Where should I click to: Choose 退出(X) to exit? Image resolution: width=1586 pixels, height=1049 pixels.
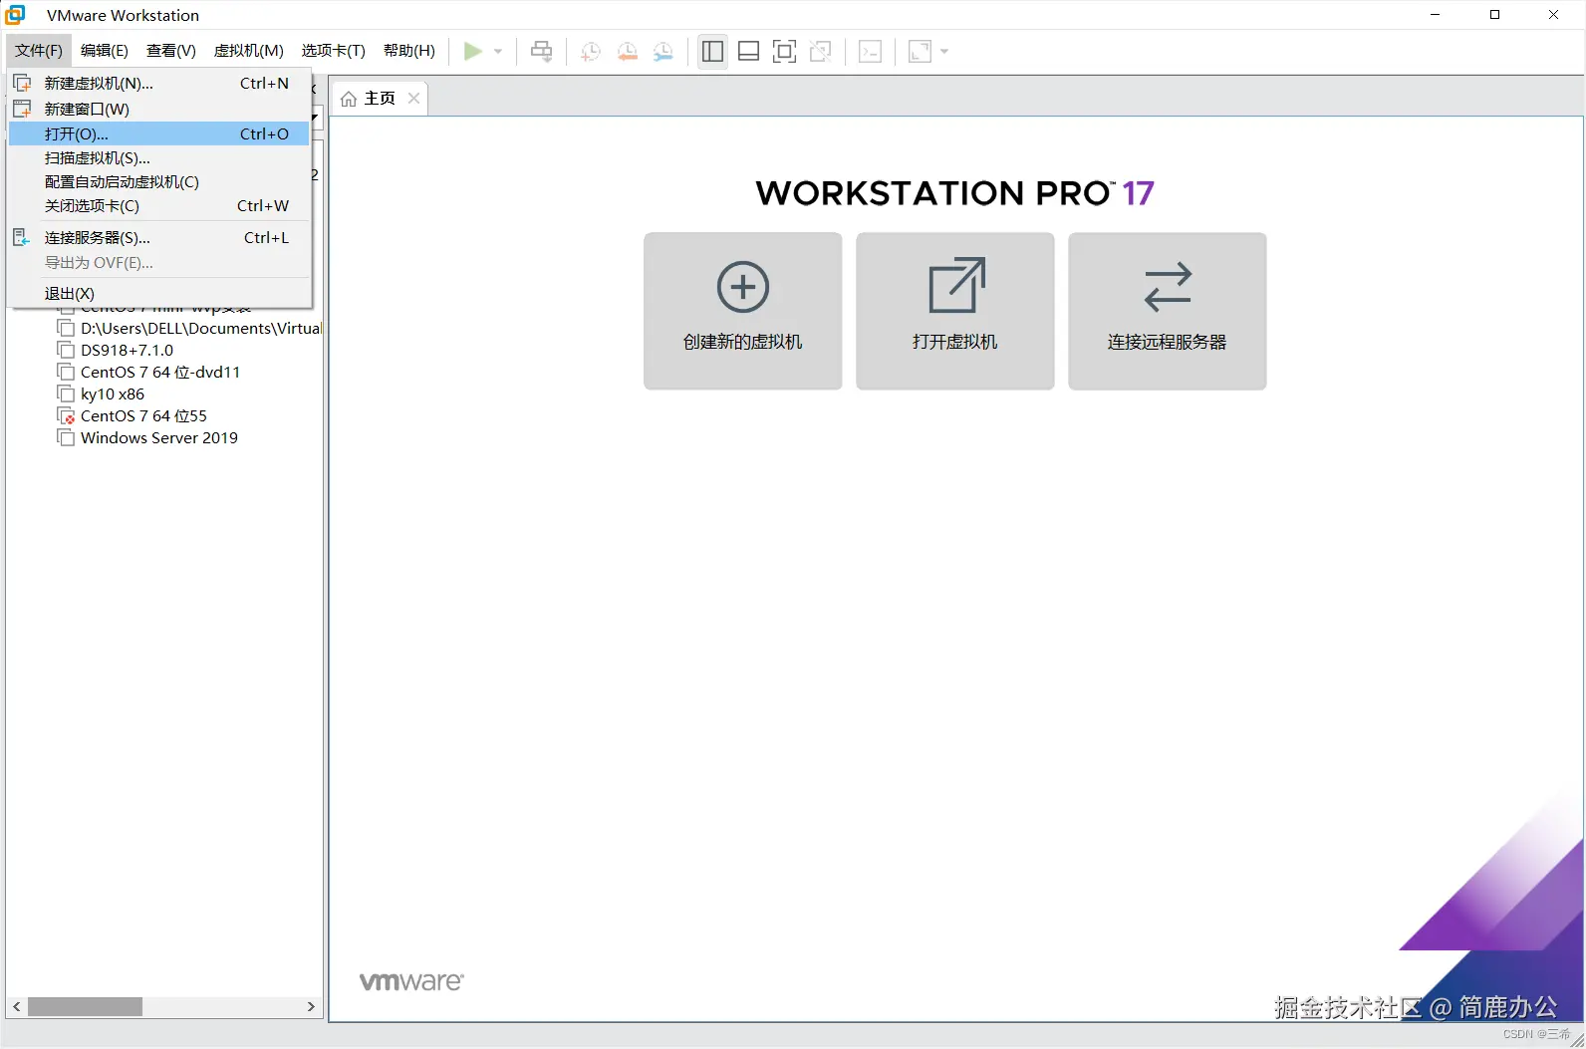click(x=159, y=294)
